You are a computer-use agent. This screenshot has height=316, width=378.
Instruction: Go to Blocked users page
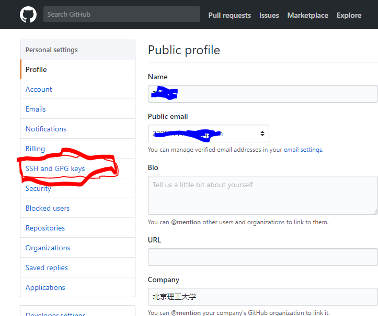tap(48, 208)
